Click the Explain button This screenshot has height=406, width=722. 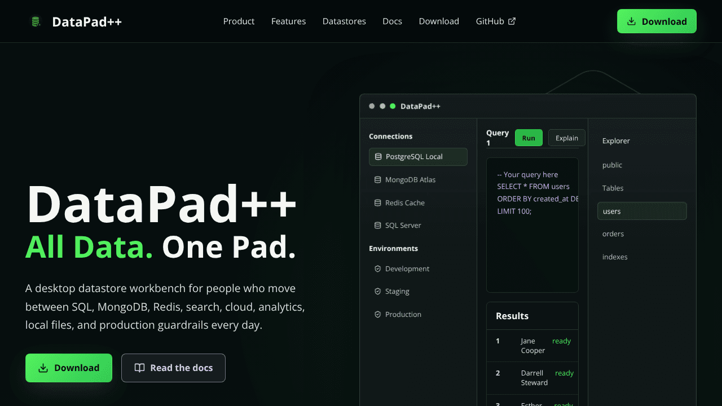[x=567, y=138]
